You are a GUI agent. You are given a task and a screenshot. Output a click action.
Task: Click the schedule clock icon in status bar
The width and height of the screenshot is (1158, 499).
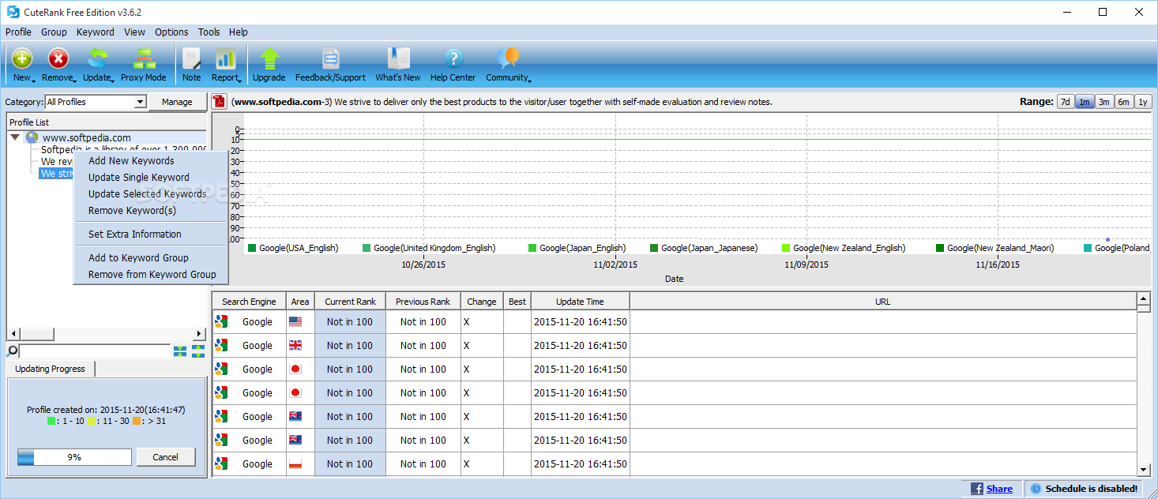tap(1036, 489)
